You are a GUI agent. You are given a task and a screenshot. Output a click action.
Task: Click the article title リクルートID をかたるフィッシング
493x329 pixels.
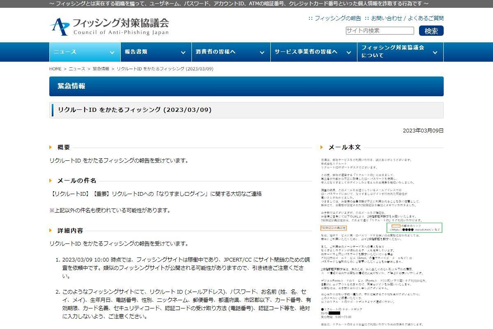pos(135,110)
